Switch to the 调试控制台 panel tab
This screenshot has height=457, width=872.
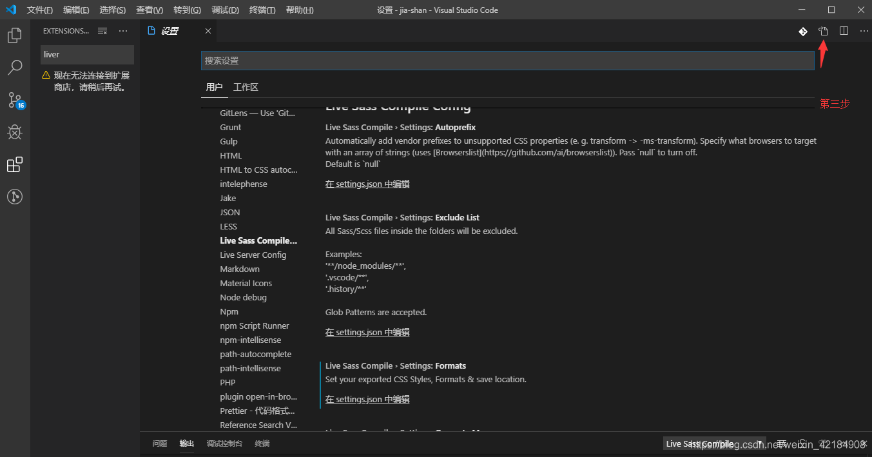point(224,443)
